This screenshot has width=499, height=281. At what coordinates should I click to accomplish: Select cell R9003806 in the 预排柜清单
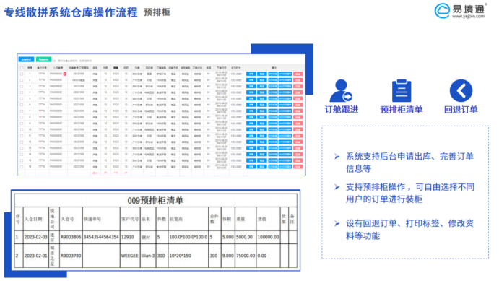(71, 237)
